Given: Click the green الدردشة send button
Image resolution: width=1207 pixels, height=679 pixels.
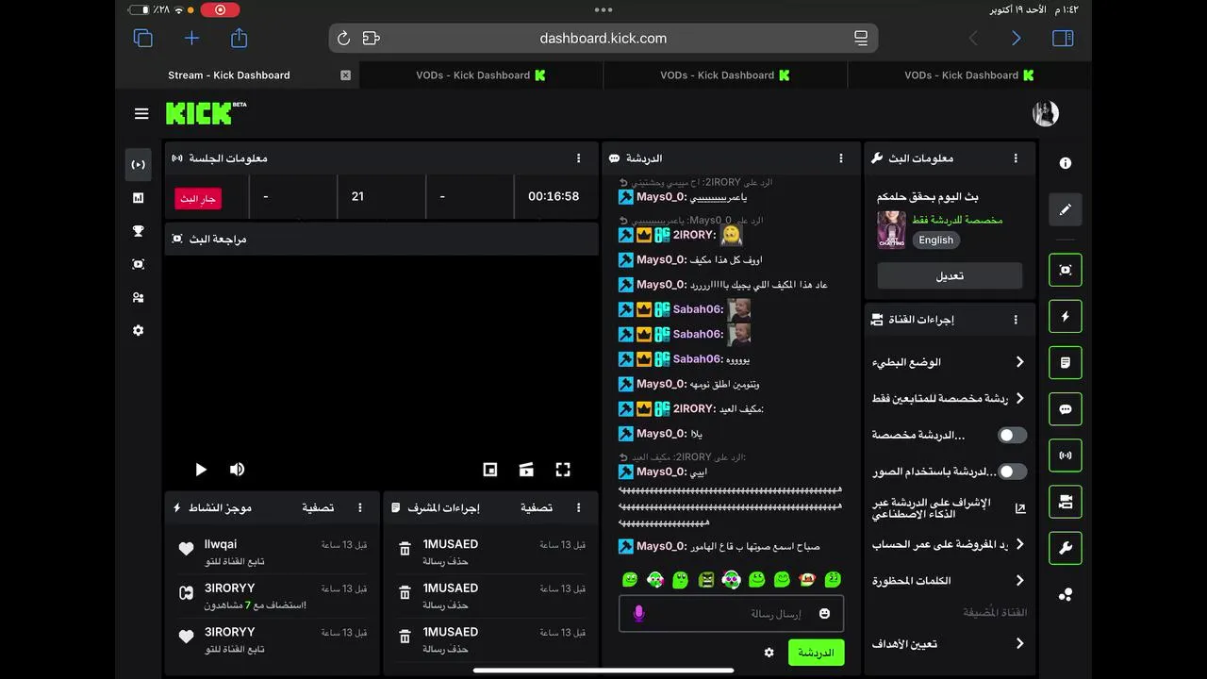Looking at the screenshot, I should point(816,653).
